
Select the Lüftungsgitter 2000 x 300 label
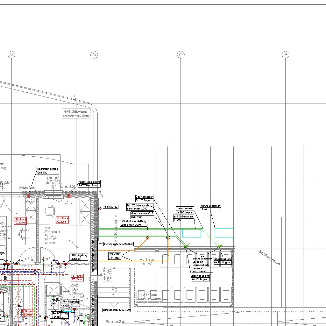click(x=118, y=244)
